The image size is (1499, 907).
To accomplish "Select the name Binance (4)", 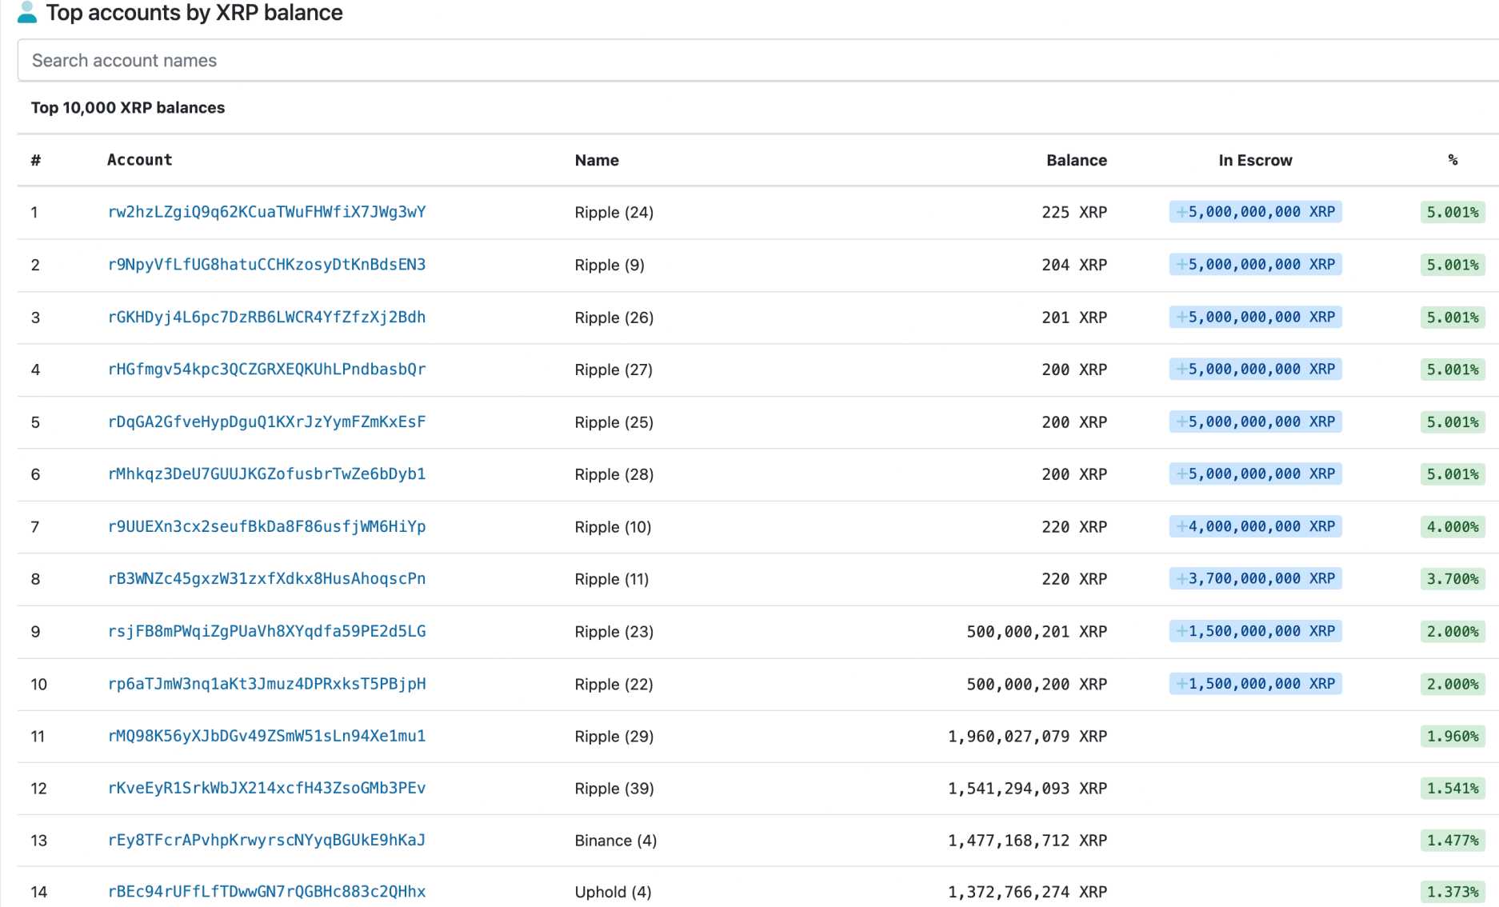I will (x=616, y=841).
